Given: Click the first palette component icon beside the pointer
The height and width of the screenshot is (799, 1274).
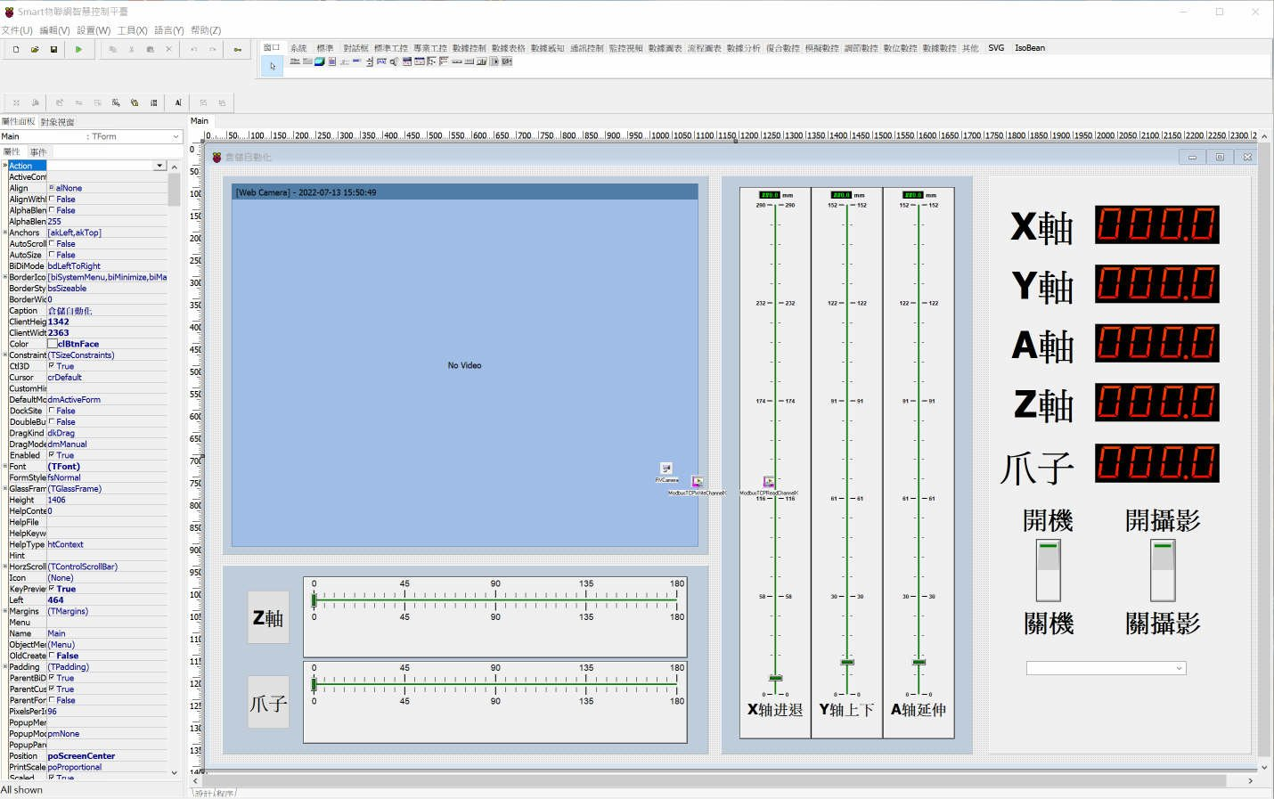Looking at the screenshot, I should [x=295, y=61].
